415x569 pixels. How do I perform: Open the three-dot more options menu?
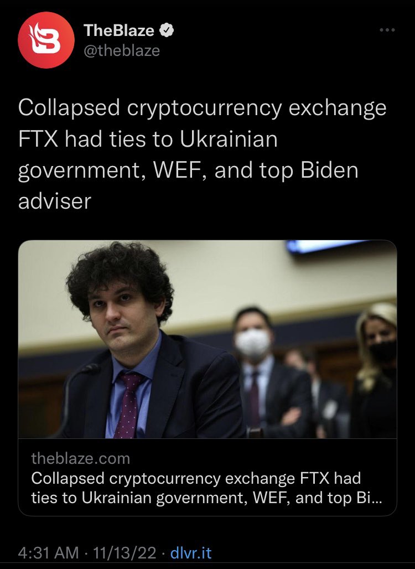tap(387, 30)
